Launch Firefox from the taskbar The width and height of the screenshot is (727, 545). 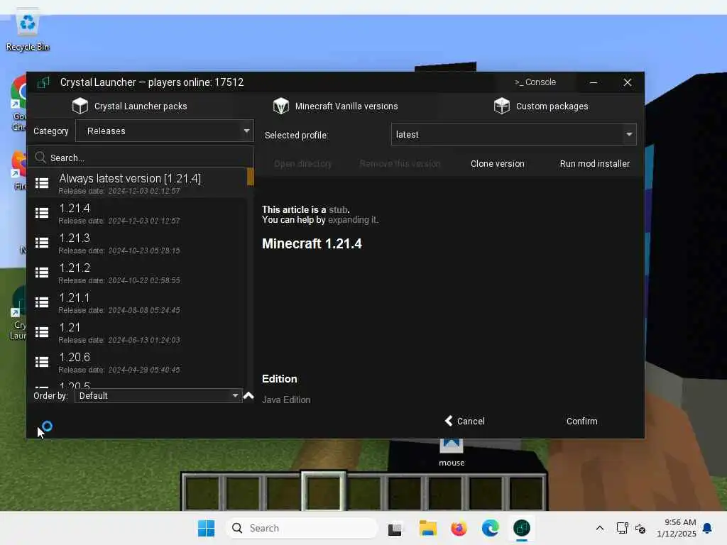[459, 528]
